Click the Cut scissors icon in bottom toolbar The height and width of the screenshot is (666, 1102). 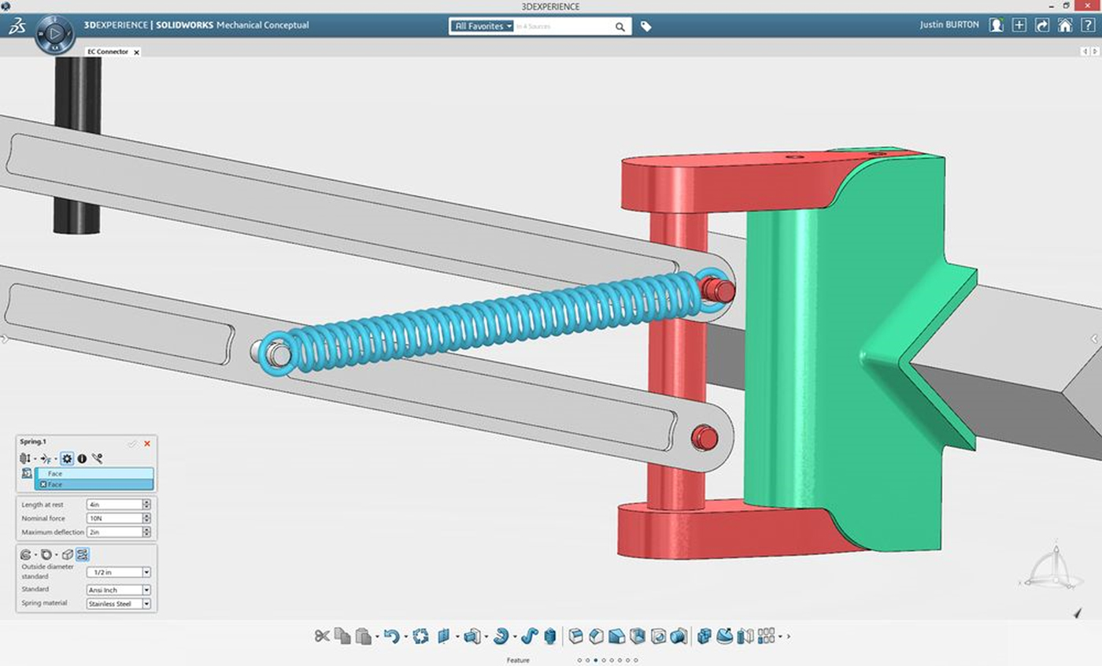(322, 636)
